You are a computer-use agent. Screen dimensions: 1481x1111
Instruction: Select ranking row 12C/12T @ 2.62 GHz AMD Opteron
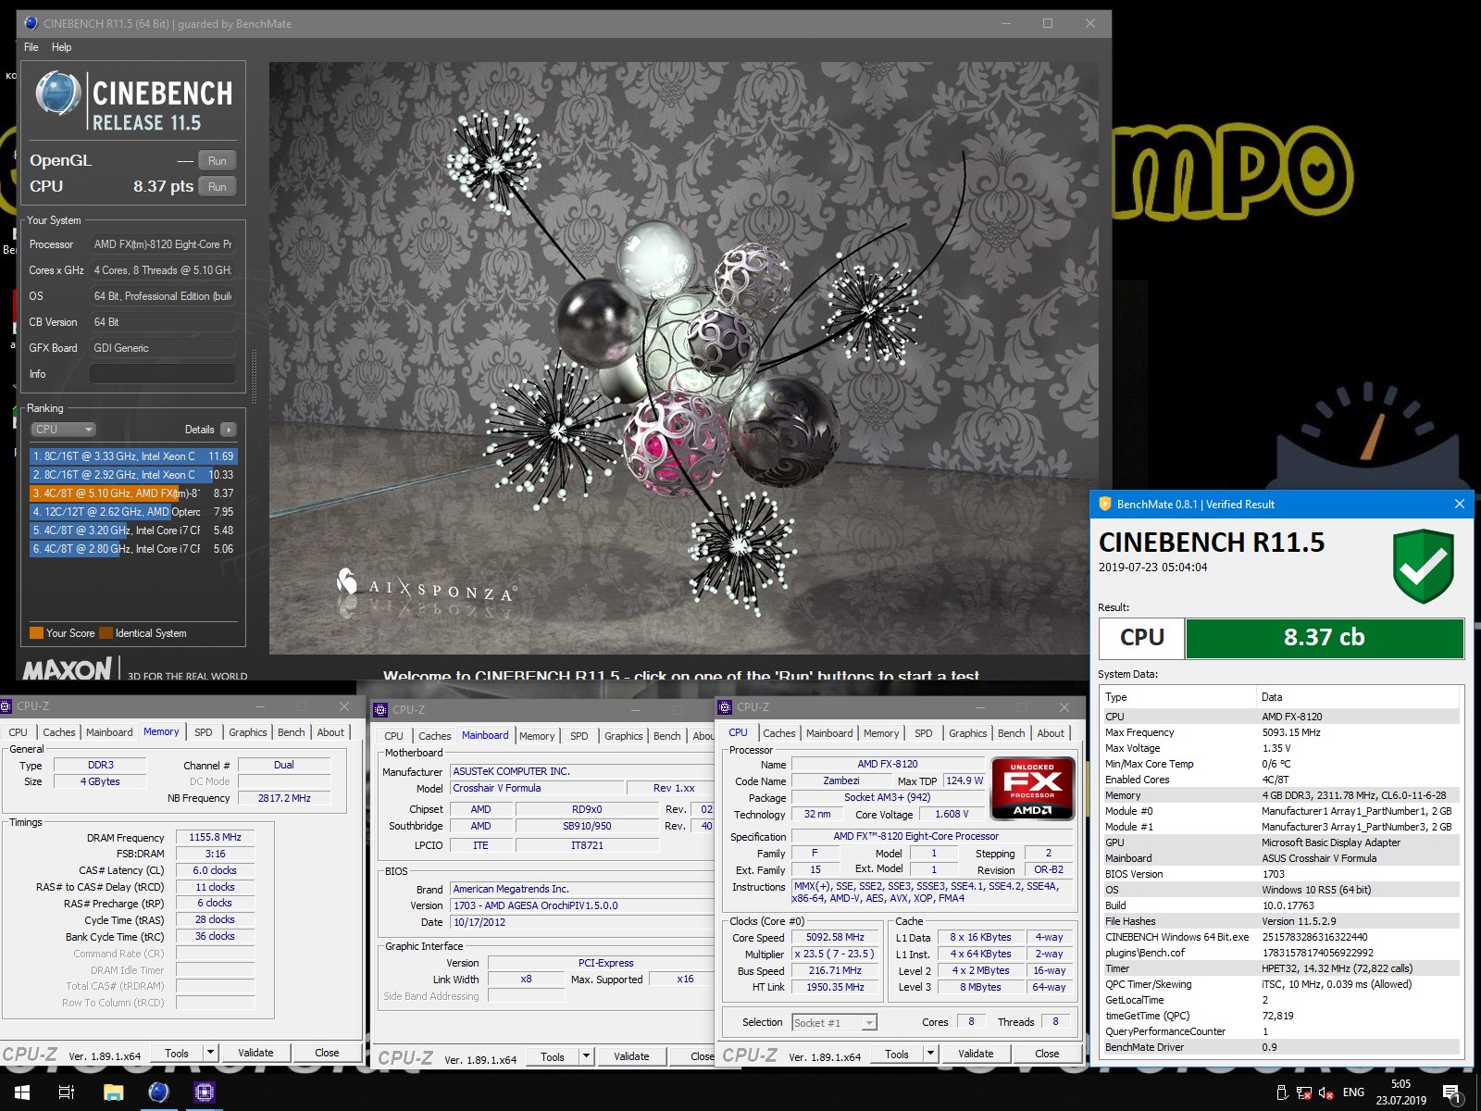(x=133, y=512)
